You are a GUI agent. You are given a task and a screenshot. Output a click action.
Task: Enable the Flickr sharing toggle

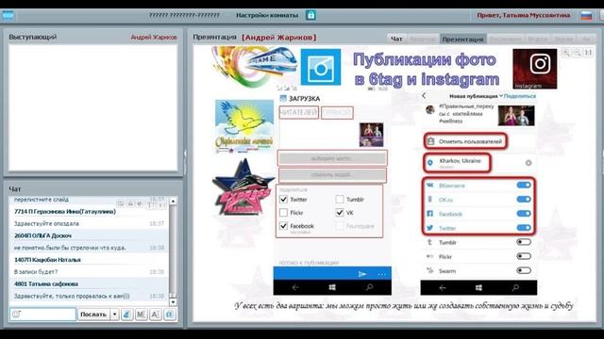(x=524, y=256)
